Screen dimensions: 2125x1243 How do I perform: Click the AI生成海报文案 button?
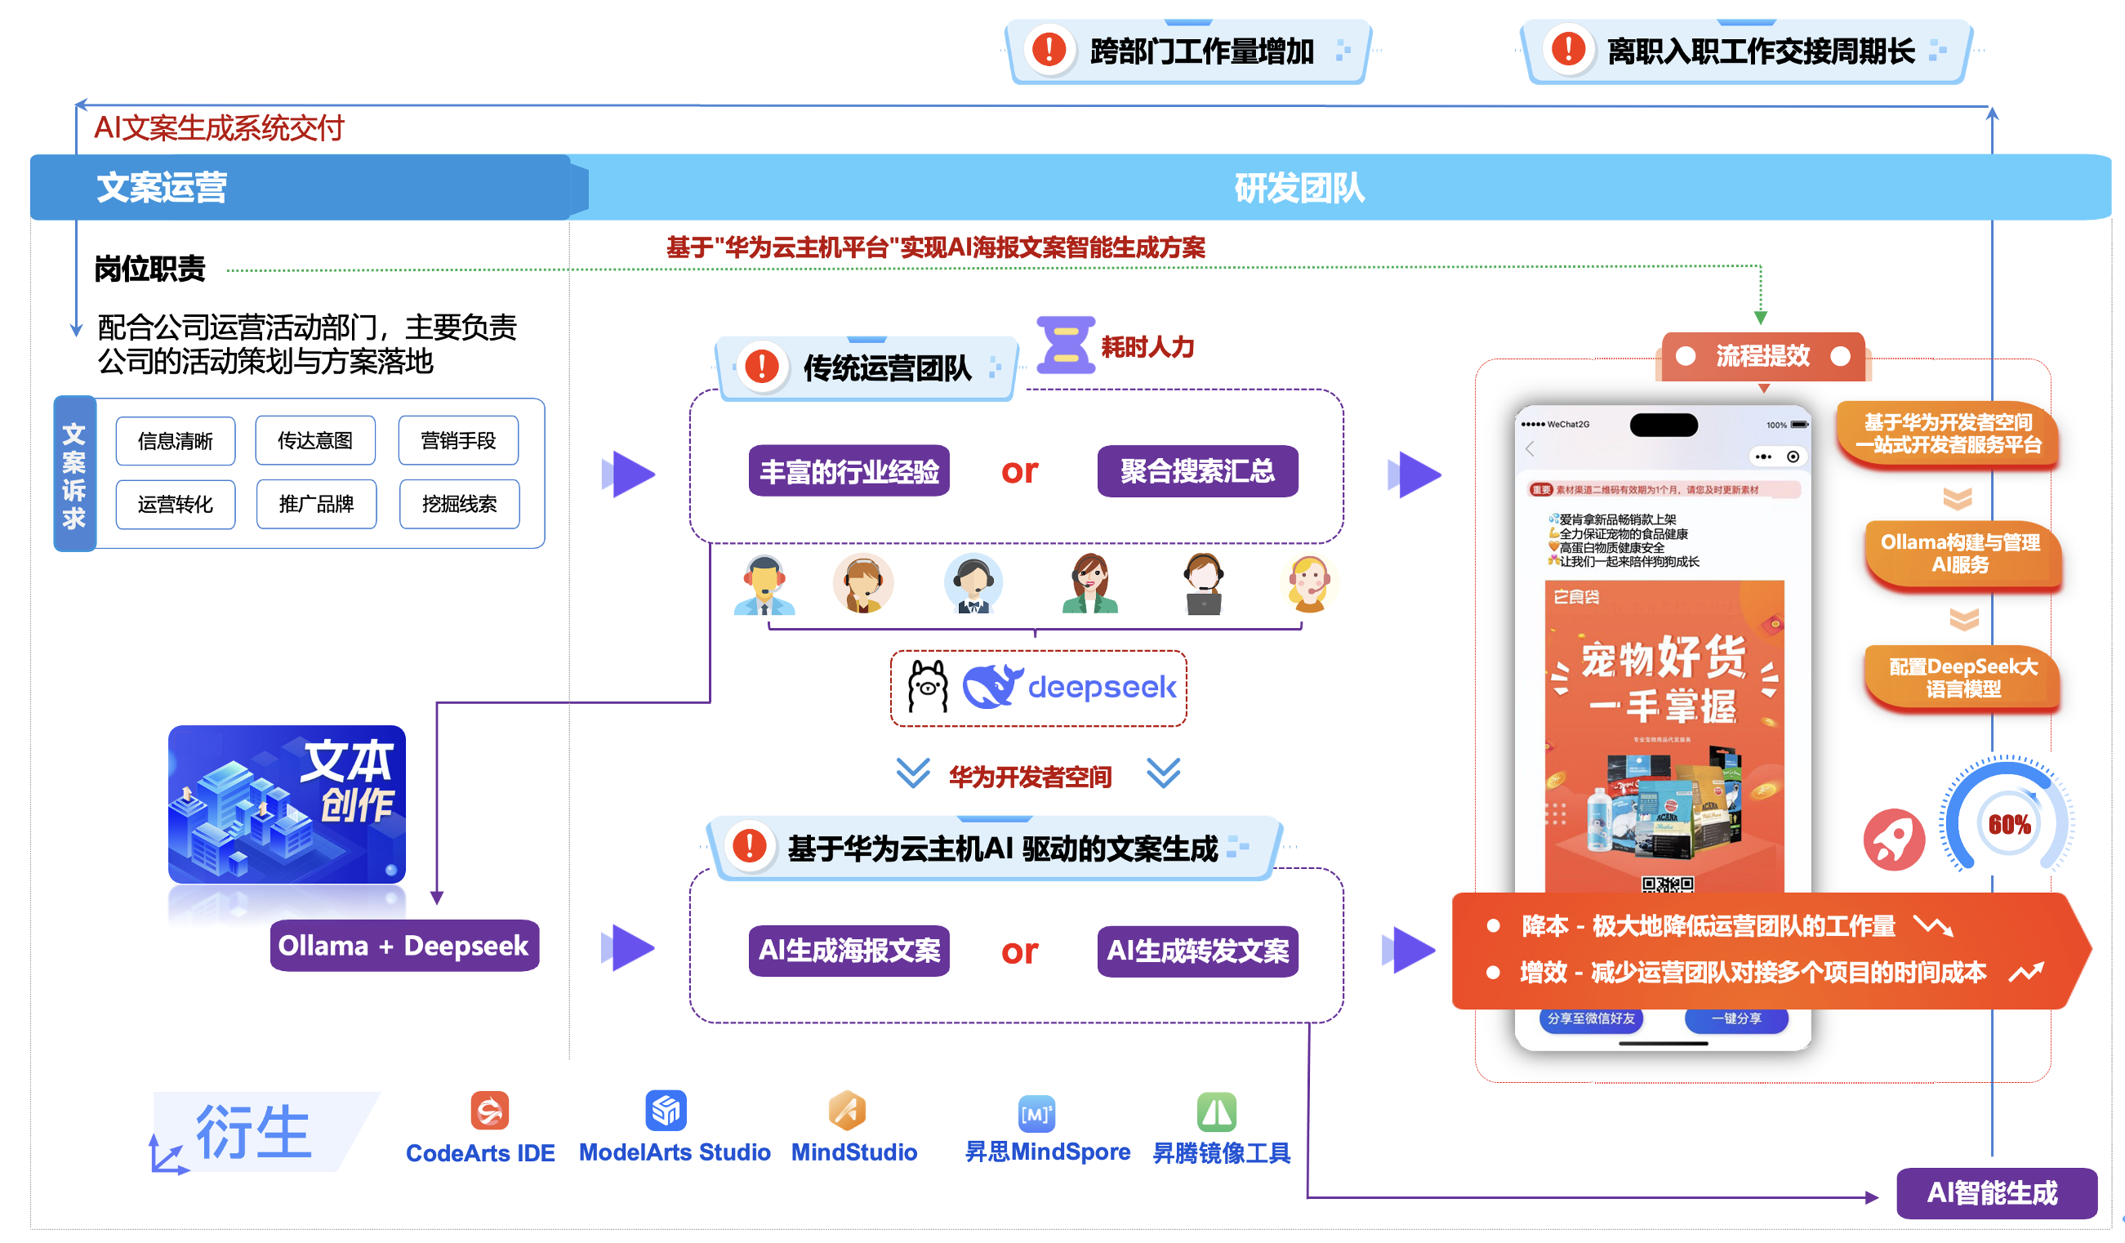[849, 951]
